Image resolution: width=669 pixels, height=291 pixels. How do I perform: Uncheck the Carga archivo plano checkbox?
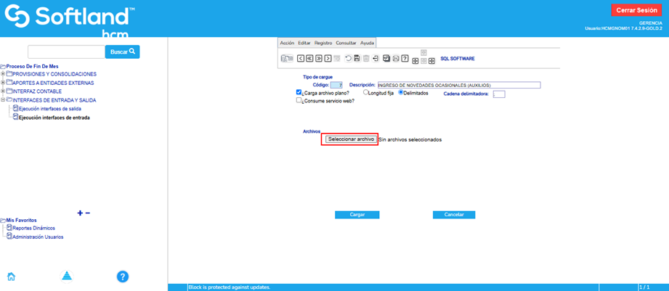click(299, 93)
